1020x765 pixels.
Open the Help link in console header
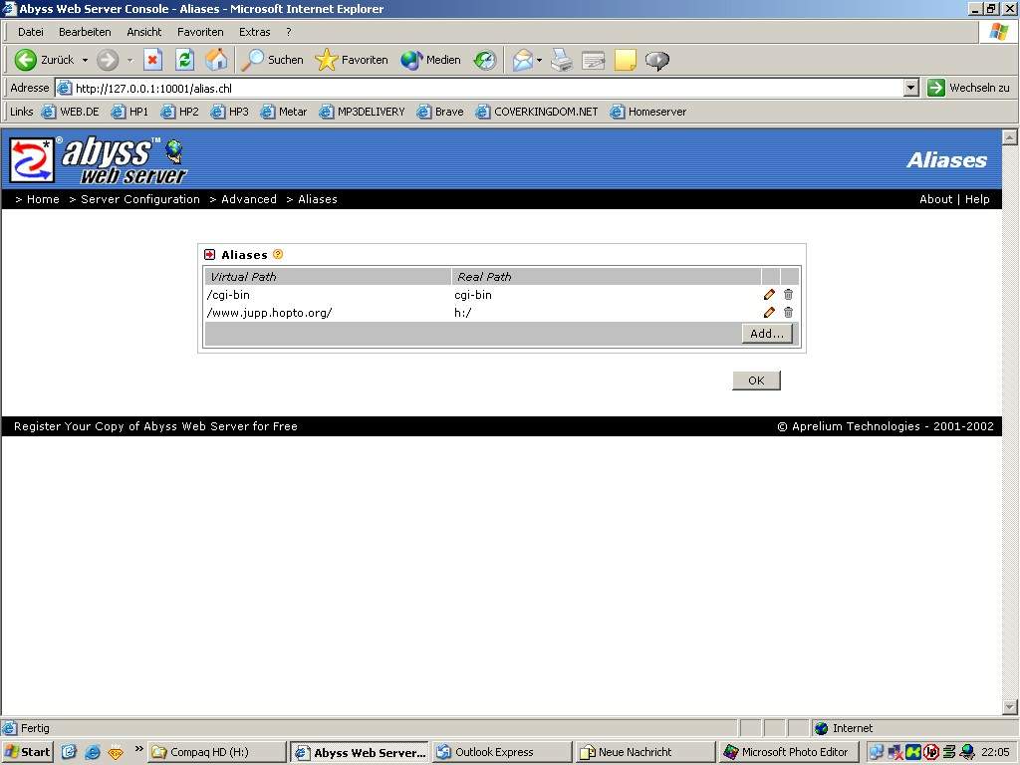(977, 199)
